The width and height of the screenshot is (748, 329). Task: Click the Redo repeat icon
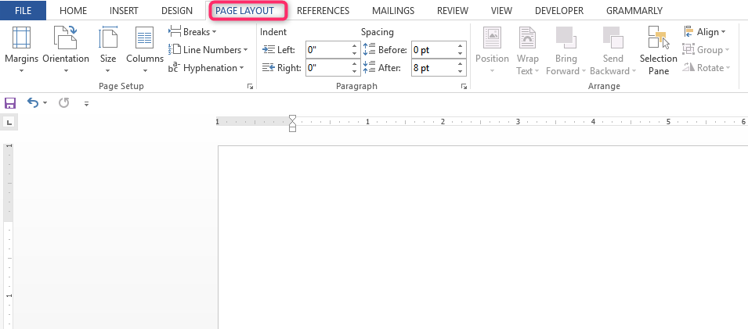coord(64,102)
